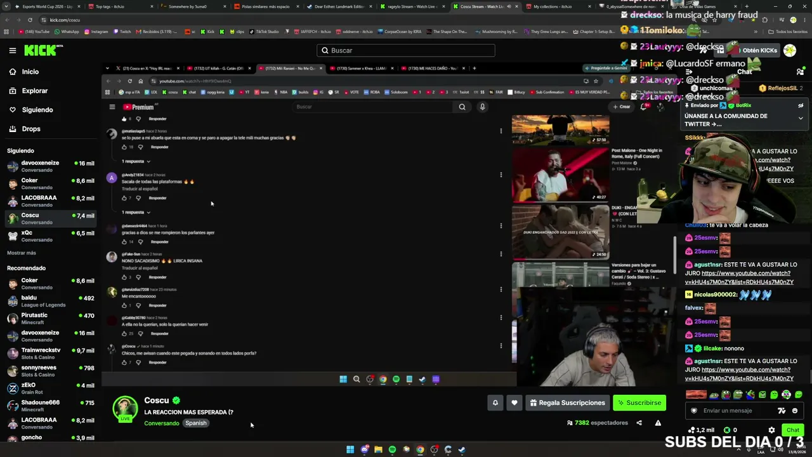Screen dimensions: 812x457
Task: Dislike the Gabby30780 comment
Action: (x=140, y=333)
